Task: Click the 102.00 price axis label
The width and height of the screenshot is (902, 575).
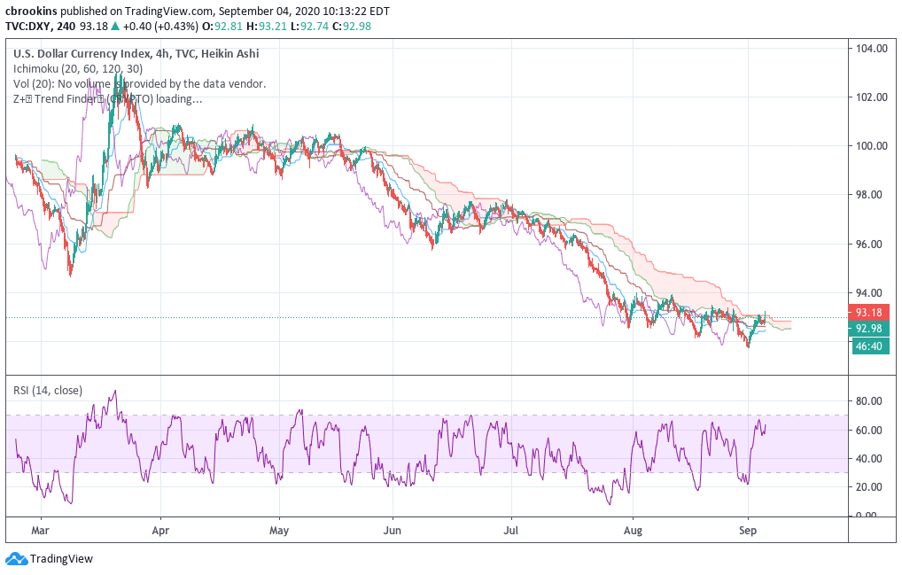Action: coord(872,97)
